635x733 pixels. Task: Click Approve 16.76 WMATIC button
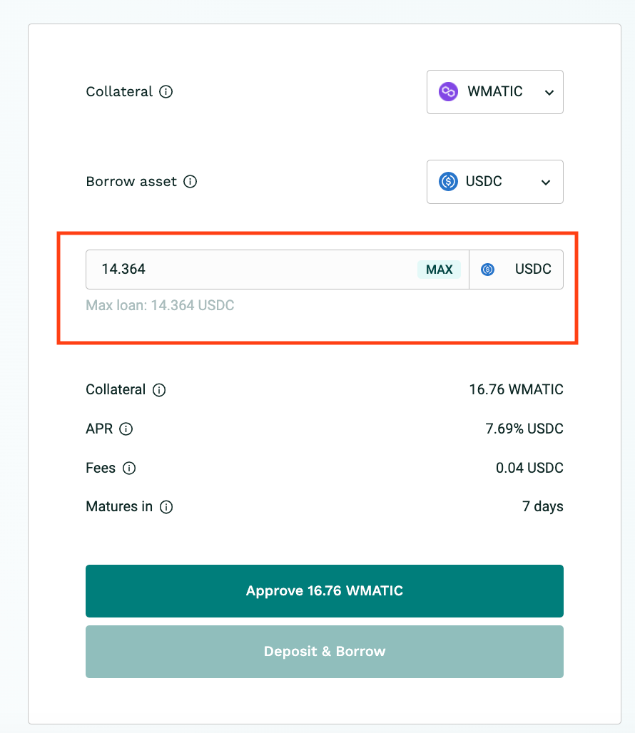point(325,591)
